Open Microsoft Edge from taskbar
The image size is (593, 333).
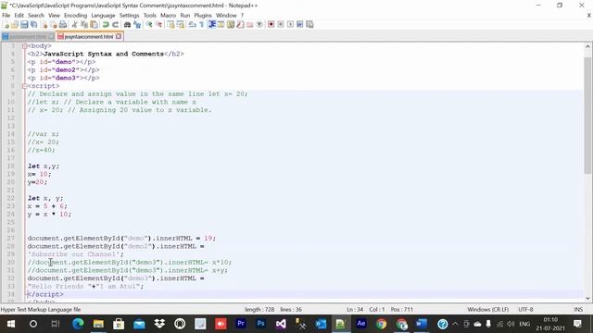click(78, 324)
